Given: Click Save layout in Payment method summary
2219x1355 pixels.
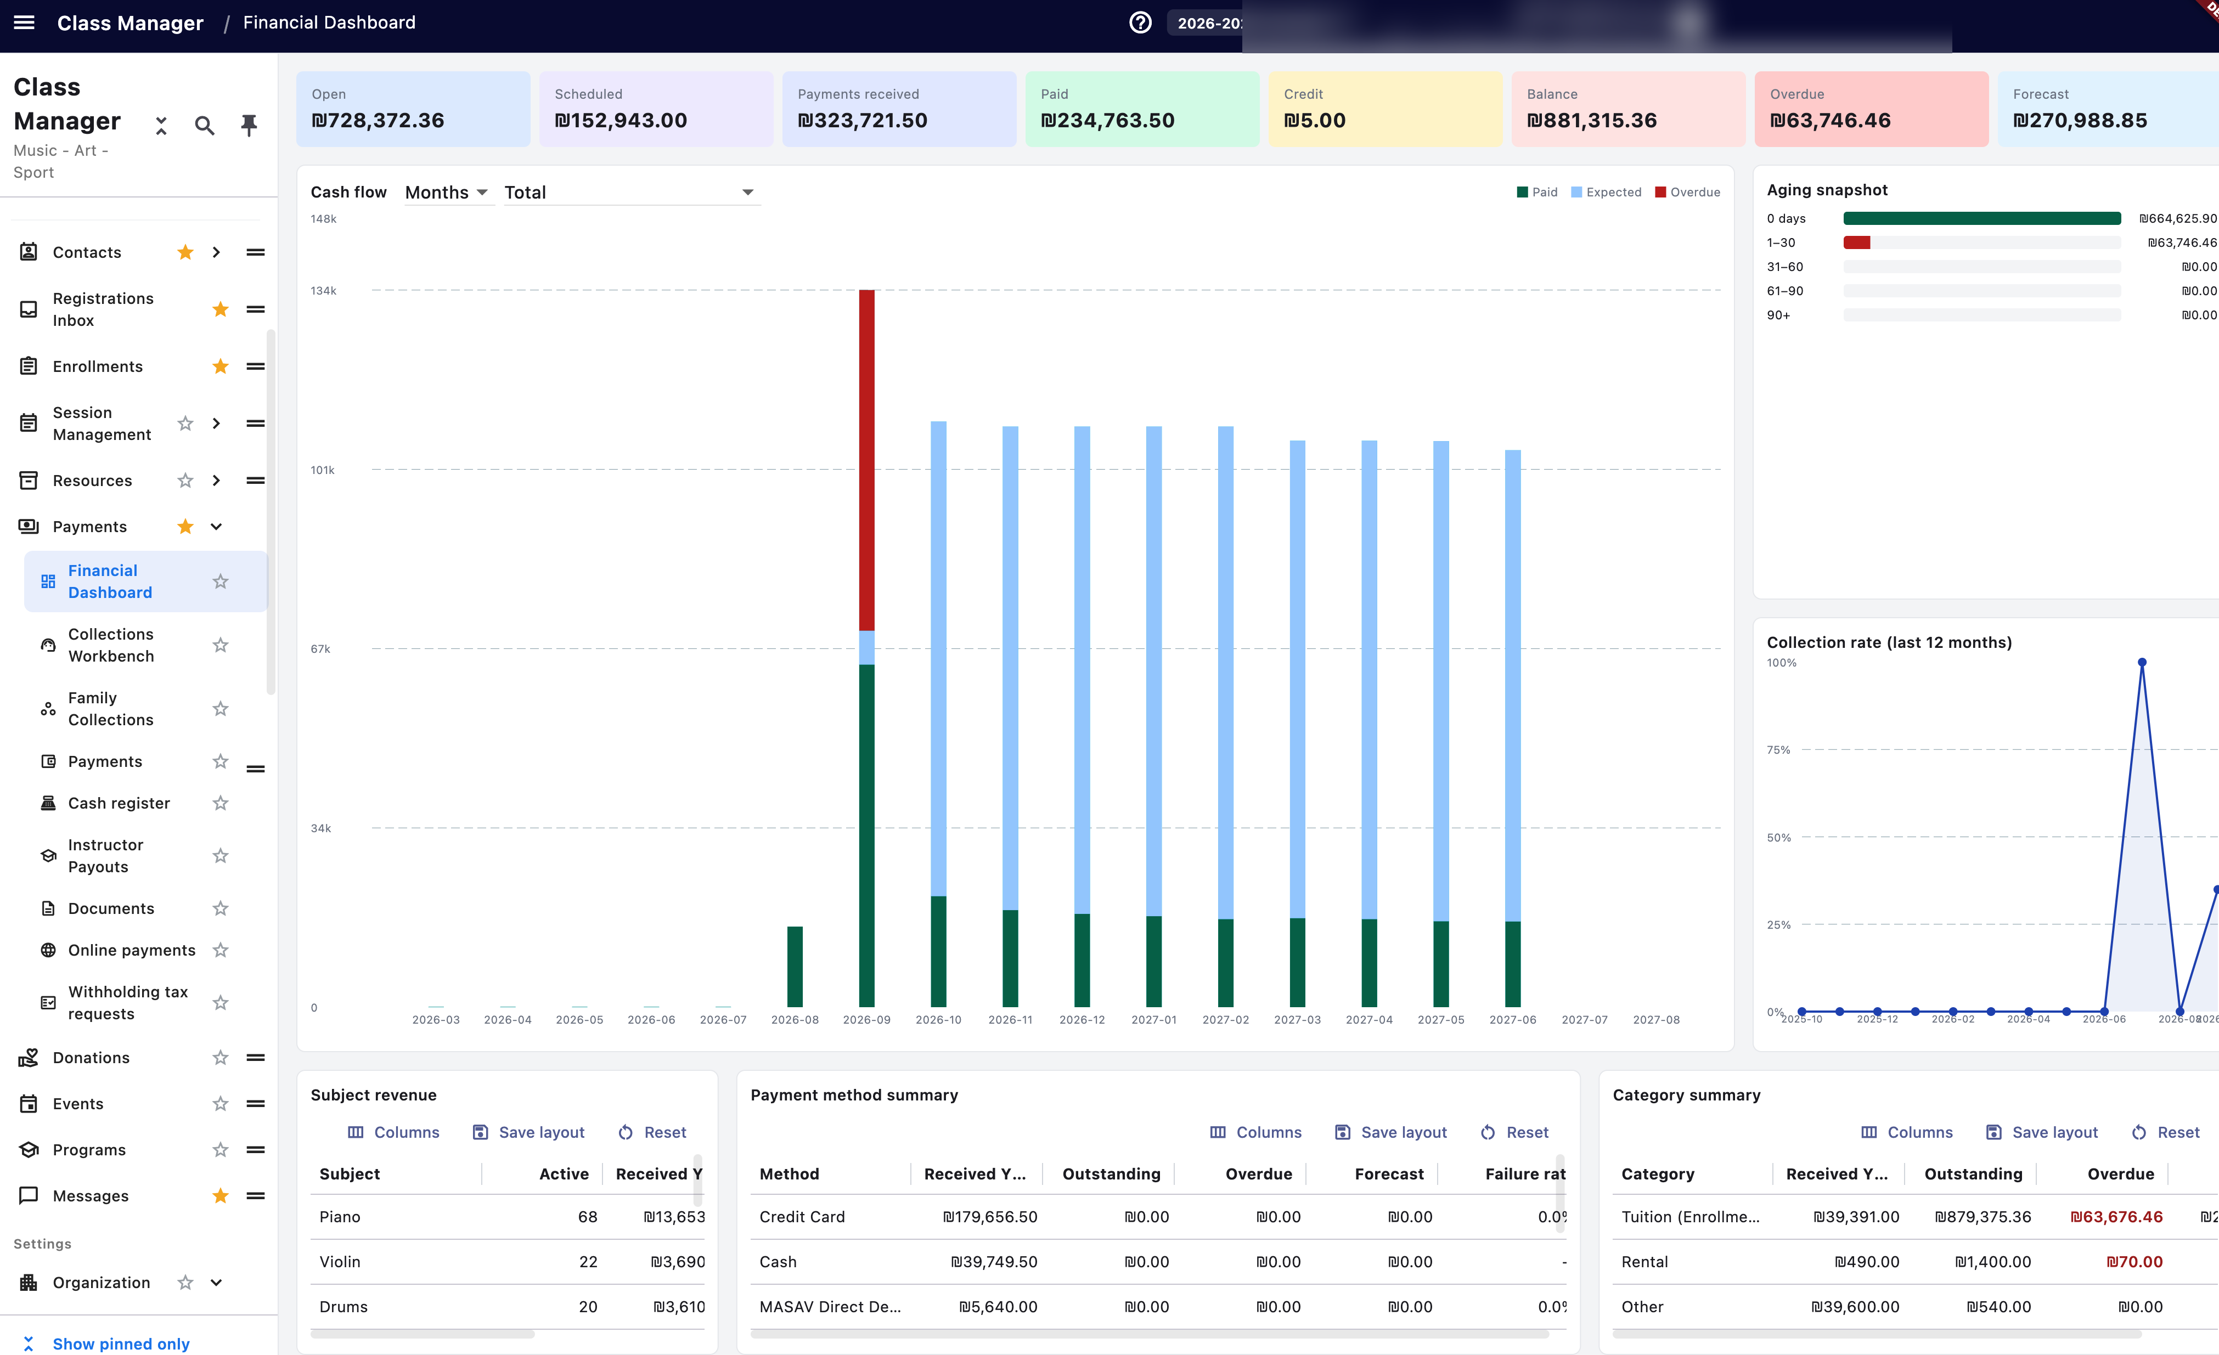Looking at the screenshot, I should point(1390,1133).
